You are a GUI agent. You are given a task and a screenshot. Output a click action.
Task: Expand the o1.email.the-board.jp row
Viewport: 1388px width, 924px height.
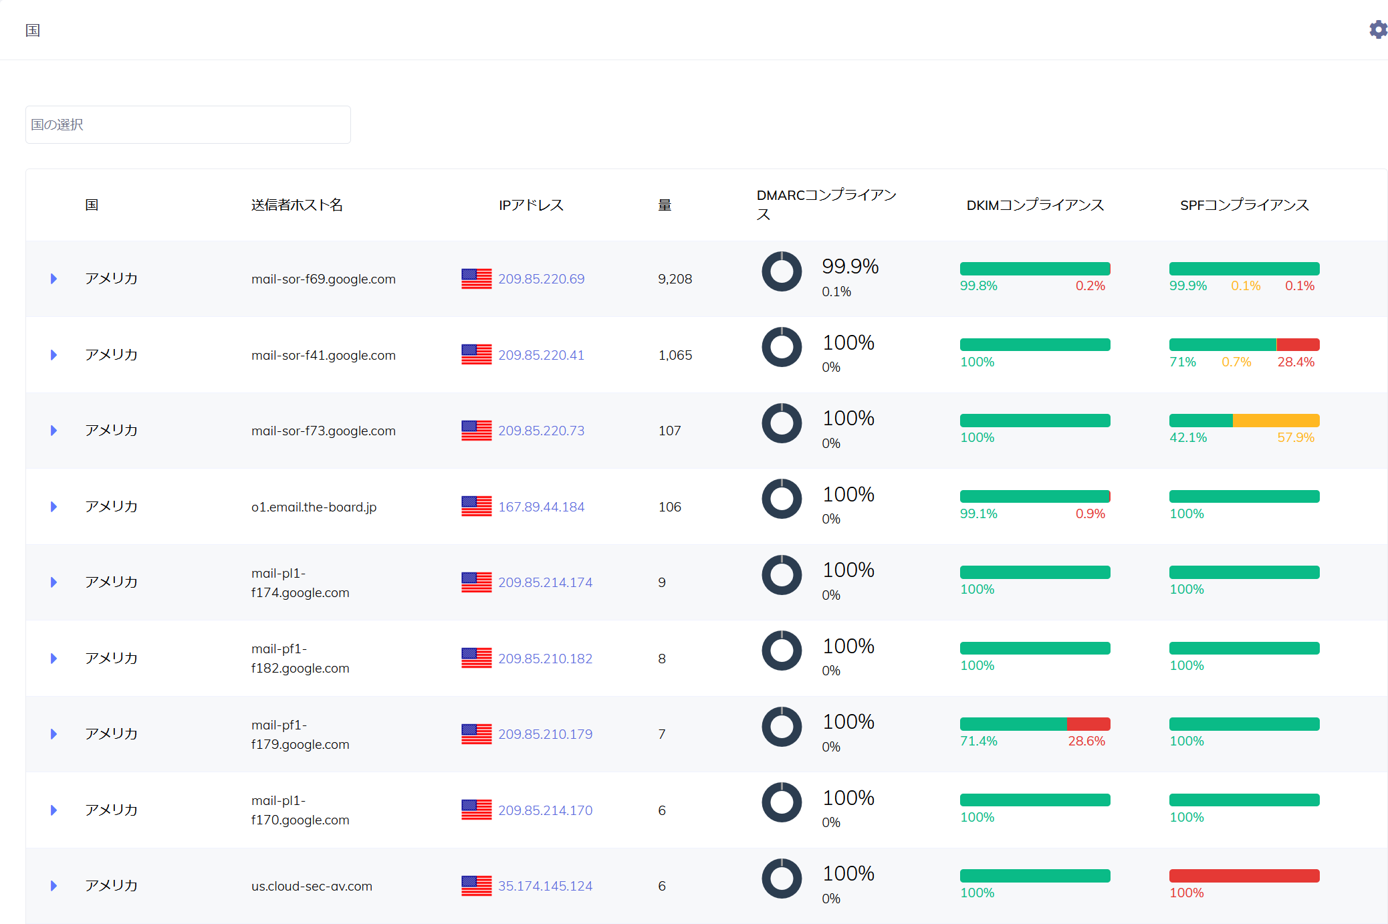(53, 506)
